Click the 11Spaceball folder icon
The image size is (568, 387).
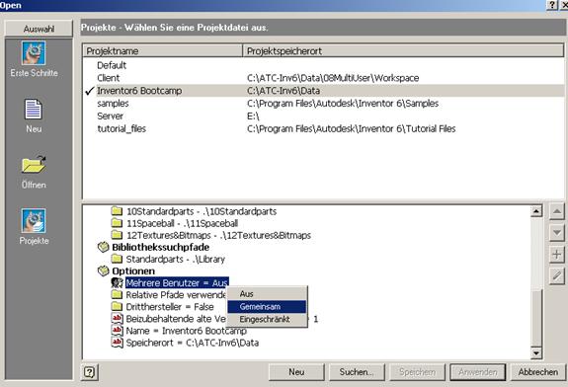tap(117, 223)
